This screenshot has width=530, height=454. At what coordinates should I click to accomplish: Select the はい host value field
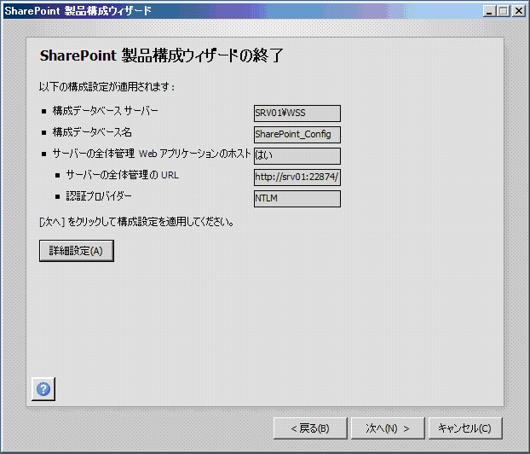297,155
